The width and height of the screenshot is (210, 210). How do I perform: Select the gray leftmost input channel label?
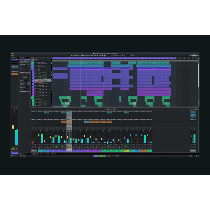(34, 150)
